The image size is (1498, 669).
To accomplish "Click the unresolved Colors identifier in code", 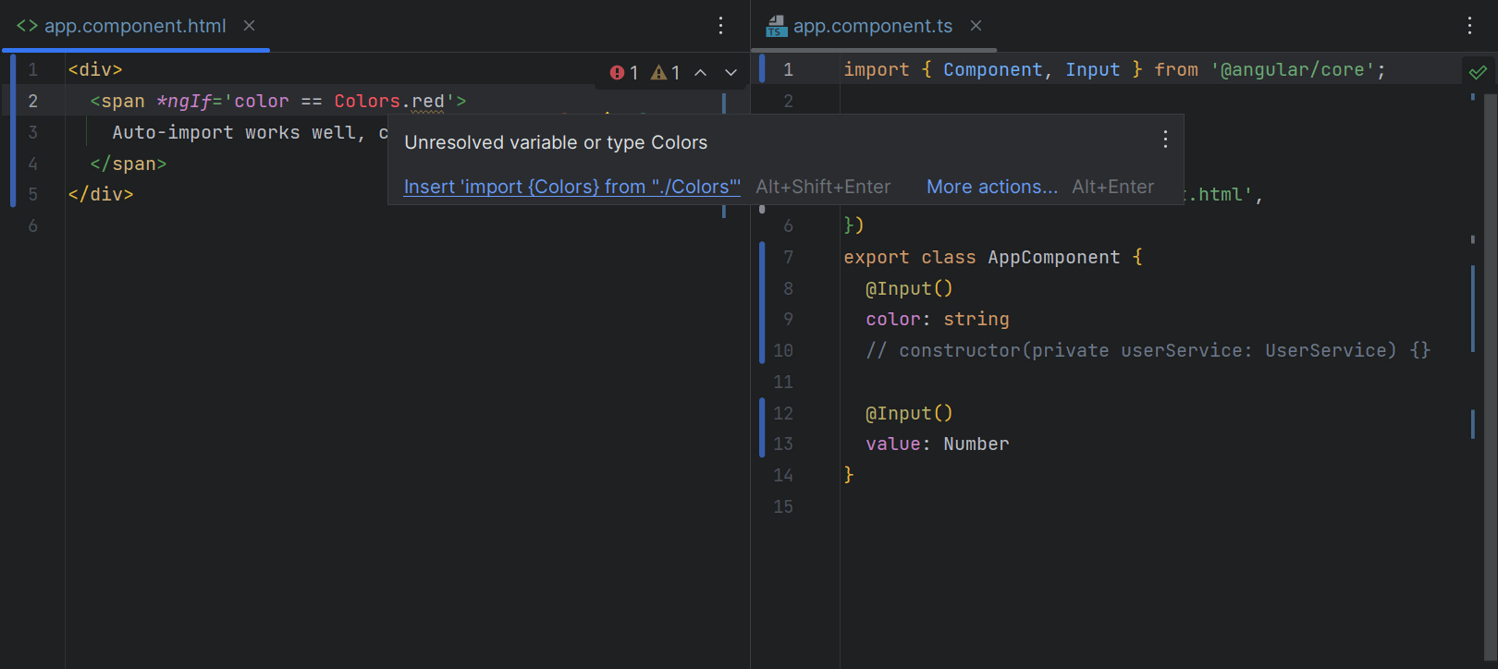I will [366, 102].
